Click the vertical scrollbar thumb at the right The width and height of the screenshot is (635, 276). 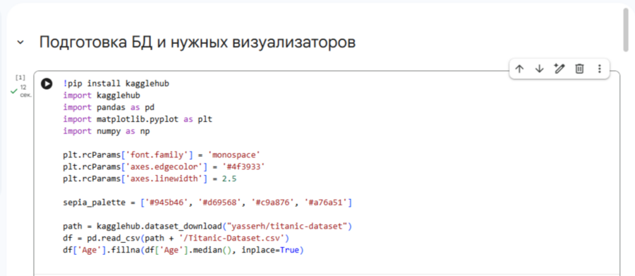(627, 28)
